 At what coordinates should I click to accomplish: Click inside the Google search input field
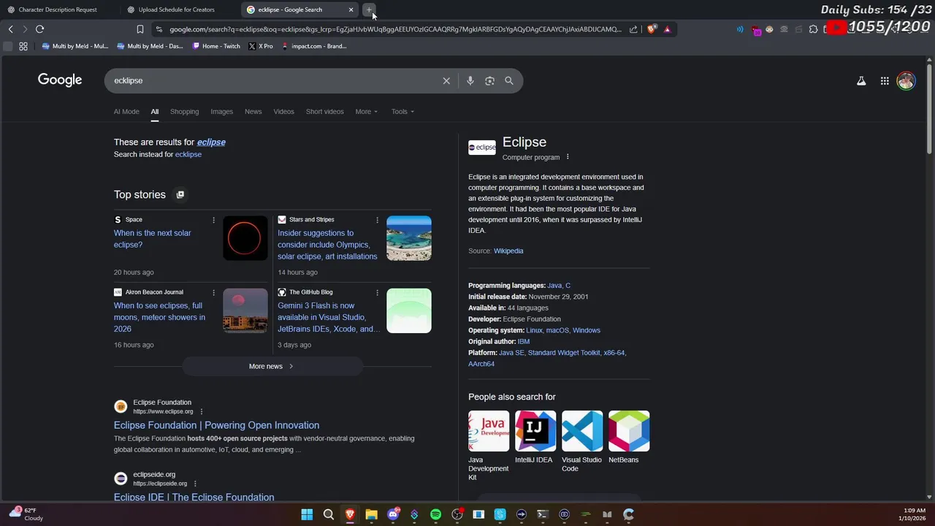[x=274, y=81]
